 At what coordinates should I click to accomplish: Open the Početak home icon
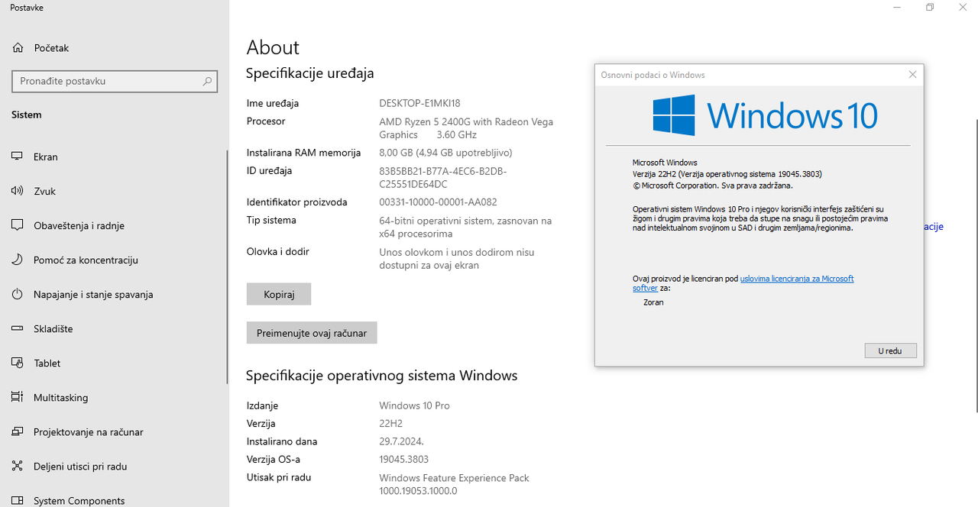click(18, 48)
